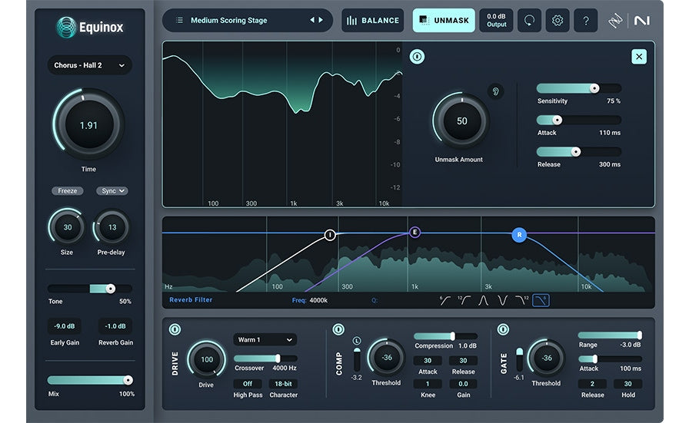Open the preset list menu icon

click(x=179, y=20)
